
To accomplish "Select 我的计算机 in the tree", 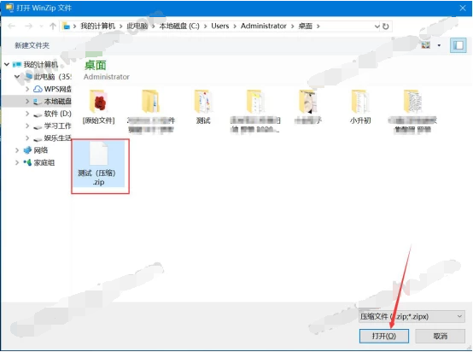I will [x=41, y=64].
